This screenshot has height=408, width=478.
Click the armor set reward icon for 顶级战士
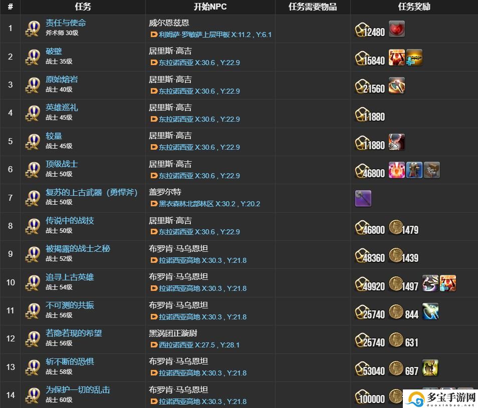(414, 170)
